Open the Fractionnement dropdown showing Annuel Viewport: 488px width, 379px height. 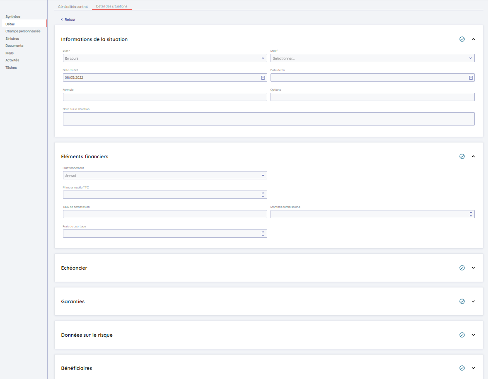(x=165, y=176)
